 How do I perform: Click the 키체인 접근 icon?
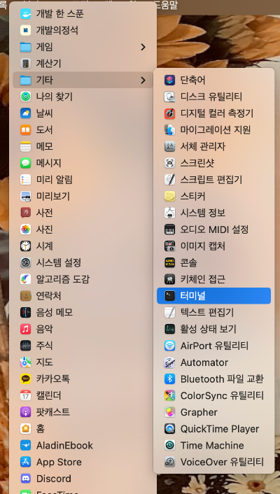[x=169, y=279]
